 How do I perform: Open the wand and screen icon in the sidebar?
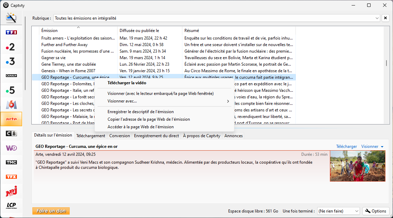tap(11, 18)
